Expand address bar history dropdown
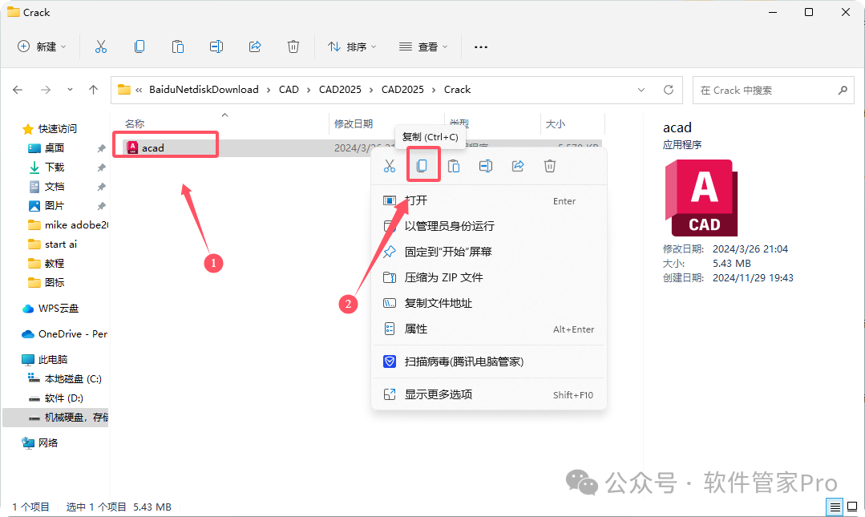 click(x=641, y=90)
